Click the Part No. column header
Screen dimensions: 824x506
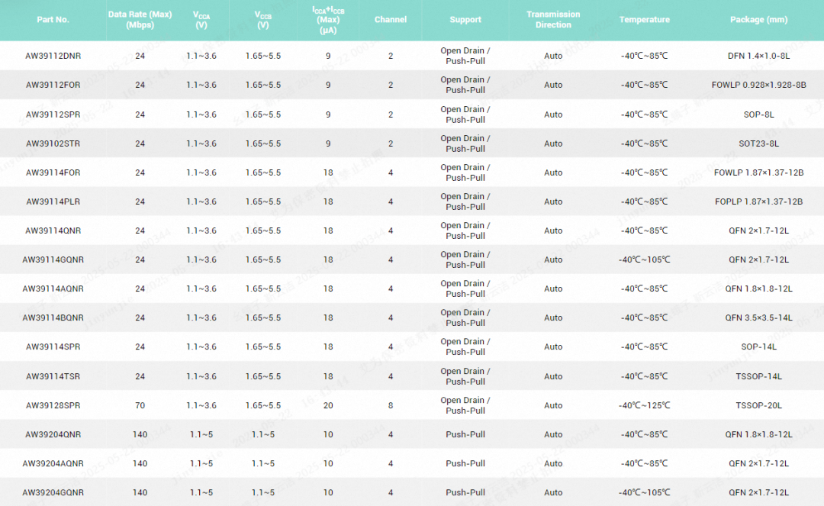(x=53, y=20)
